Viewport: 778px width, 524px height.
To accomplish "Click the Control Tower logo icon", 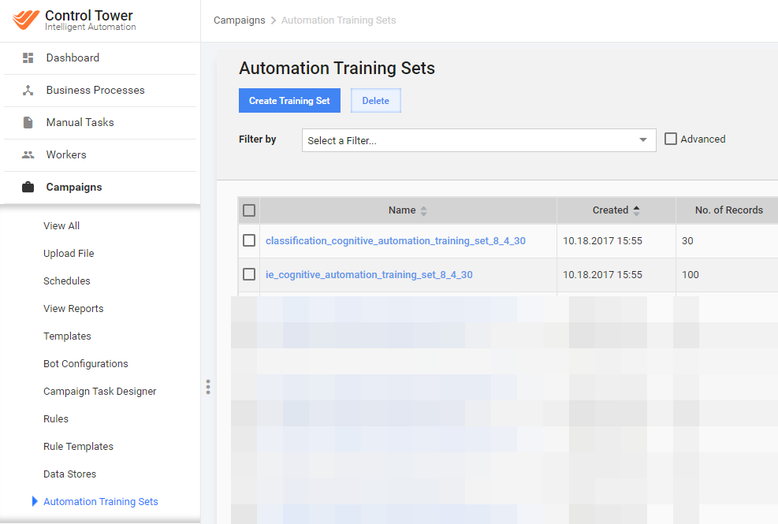I will [x=26, y=20].
